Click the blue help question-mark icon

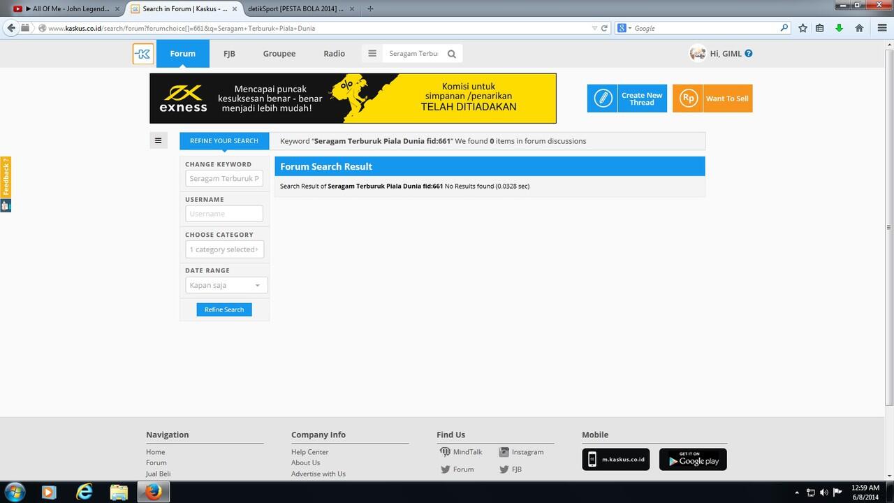749,53
